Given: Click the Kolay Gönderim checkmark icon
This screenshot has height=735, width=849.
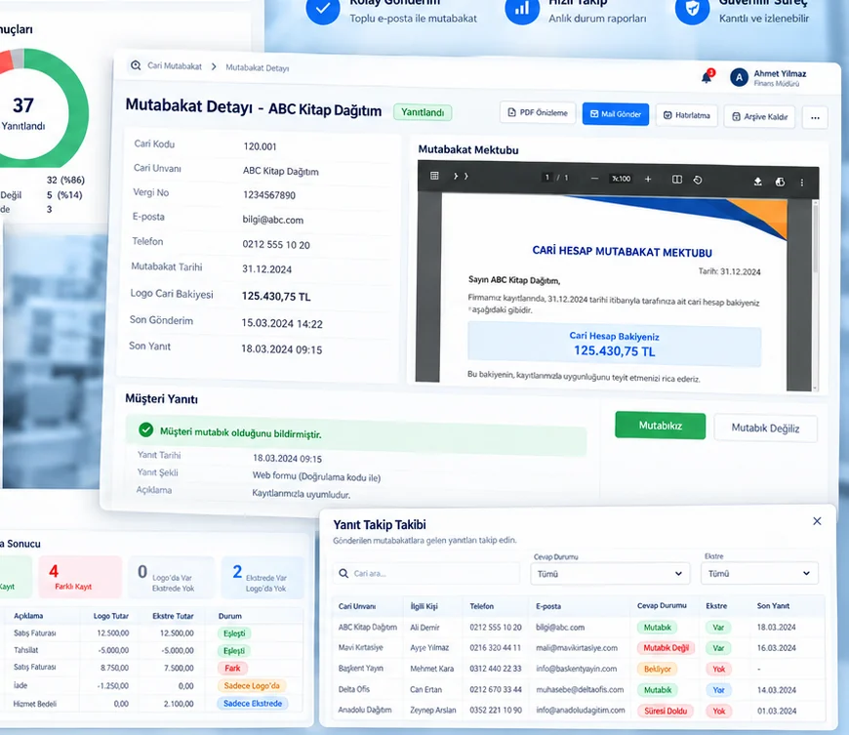Looking at the screenshot, I should (x=323, y=9).
